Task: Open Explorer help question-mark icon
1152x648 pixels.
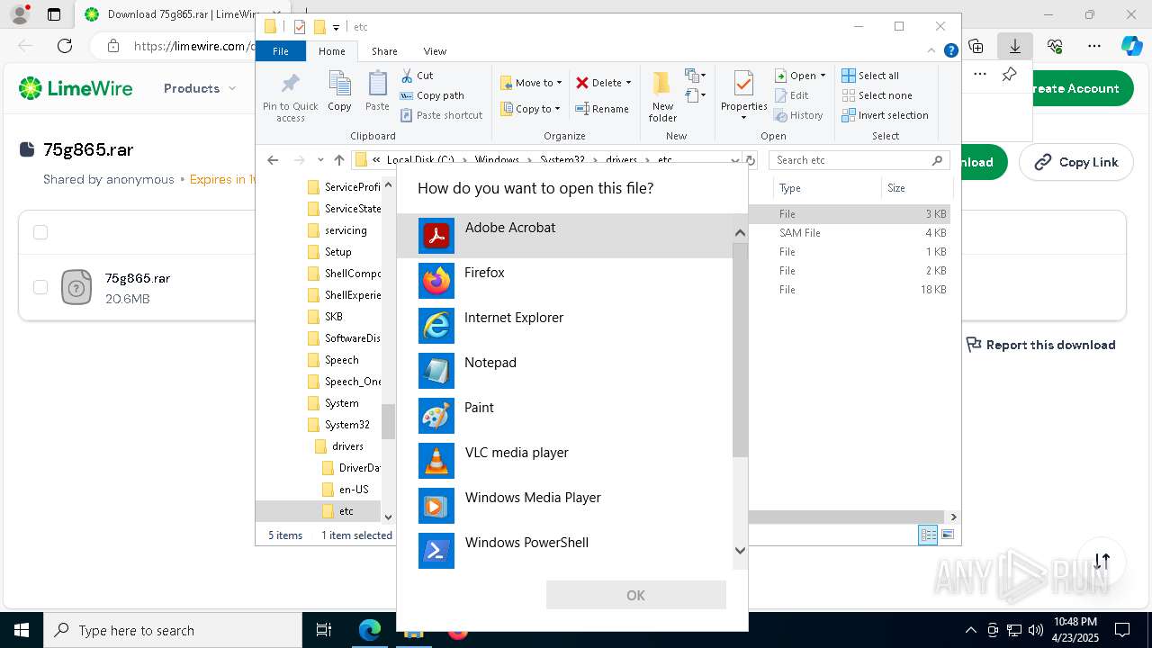Action: 950,51
